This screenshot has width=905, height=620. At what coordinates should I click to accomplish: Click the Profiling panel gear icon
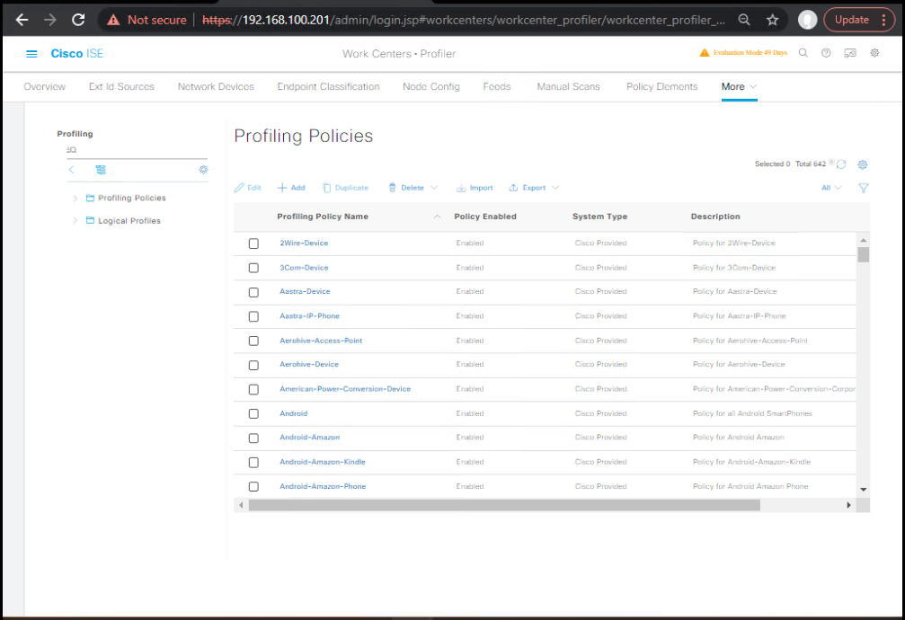tap(203, 170)
